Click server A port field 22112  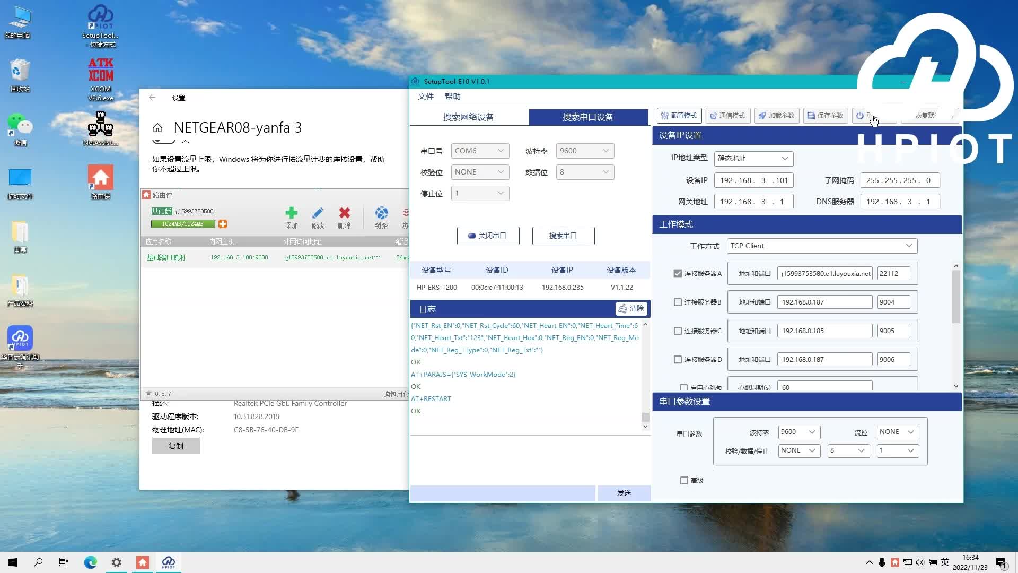pyautogui.click(x=893, y=274)
